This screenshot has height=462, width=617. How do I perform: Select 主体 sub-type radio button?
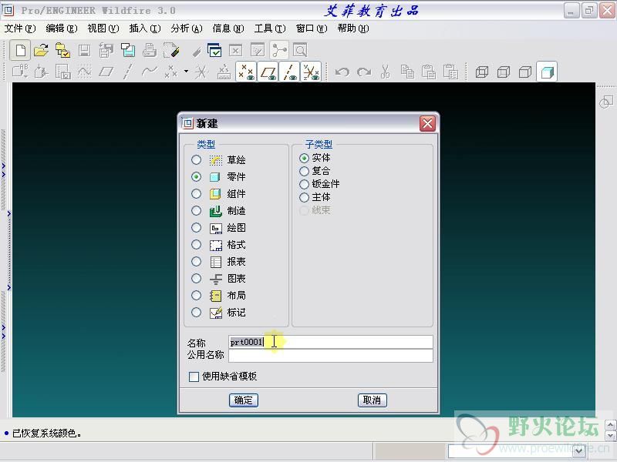pos(304,197)
